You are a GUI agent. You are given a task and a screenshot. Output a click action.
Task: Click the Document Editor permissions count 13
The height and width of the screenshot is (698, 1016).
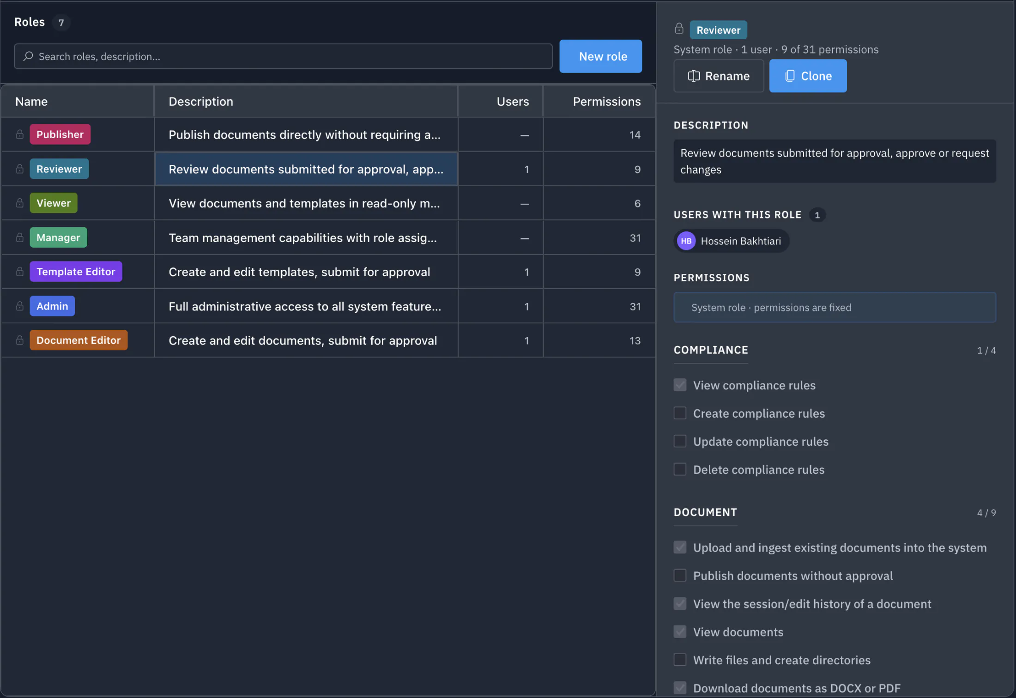click(635, 340)
